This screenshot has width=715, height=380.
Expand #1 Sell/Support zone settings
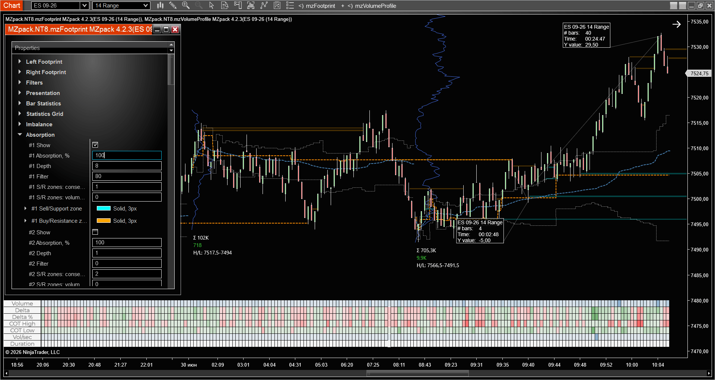tap(25, 208)
